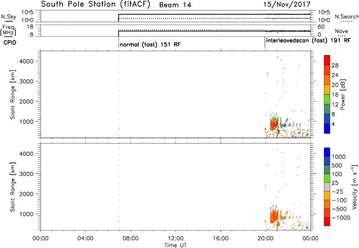Viewport: 359px width, 248px height.
Task: Click the 'CPID' row label
Action: (10, 43)
